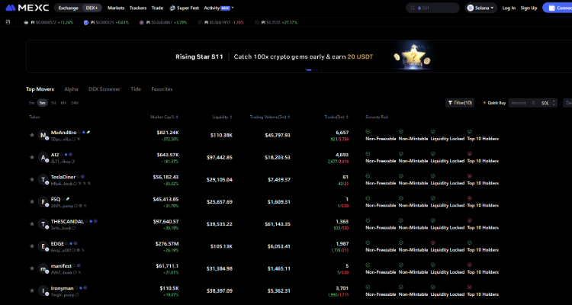
Task: Open the MeAndBro token avatar
Action: 43,136
